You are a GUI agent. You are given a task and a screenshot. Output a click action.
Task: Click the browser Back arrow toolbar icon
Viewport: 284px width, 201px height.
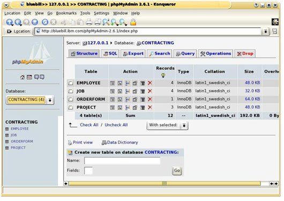click(18, 22)
